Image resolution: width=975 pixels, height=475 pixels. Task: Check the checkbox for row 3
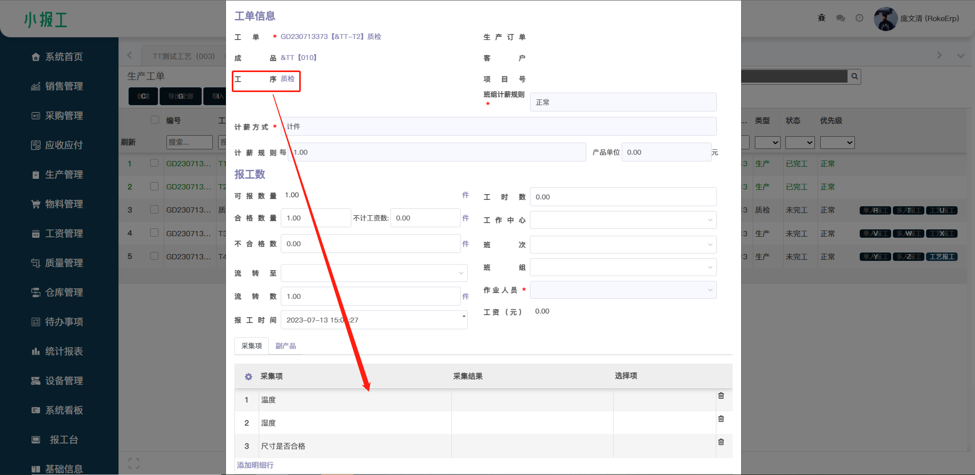point(154,209)
